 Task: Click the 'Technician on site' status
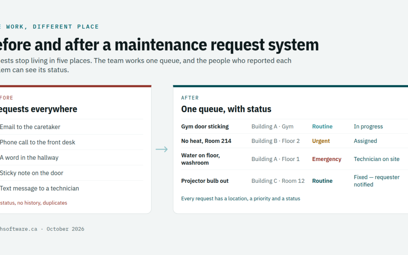(377, 159)
